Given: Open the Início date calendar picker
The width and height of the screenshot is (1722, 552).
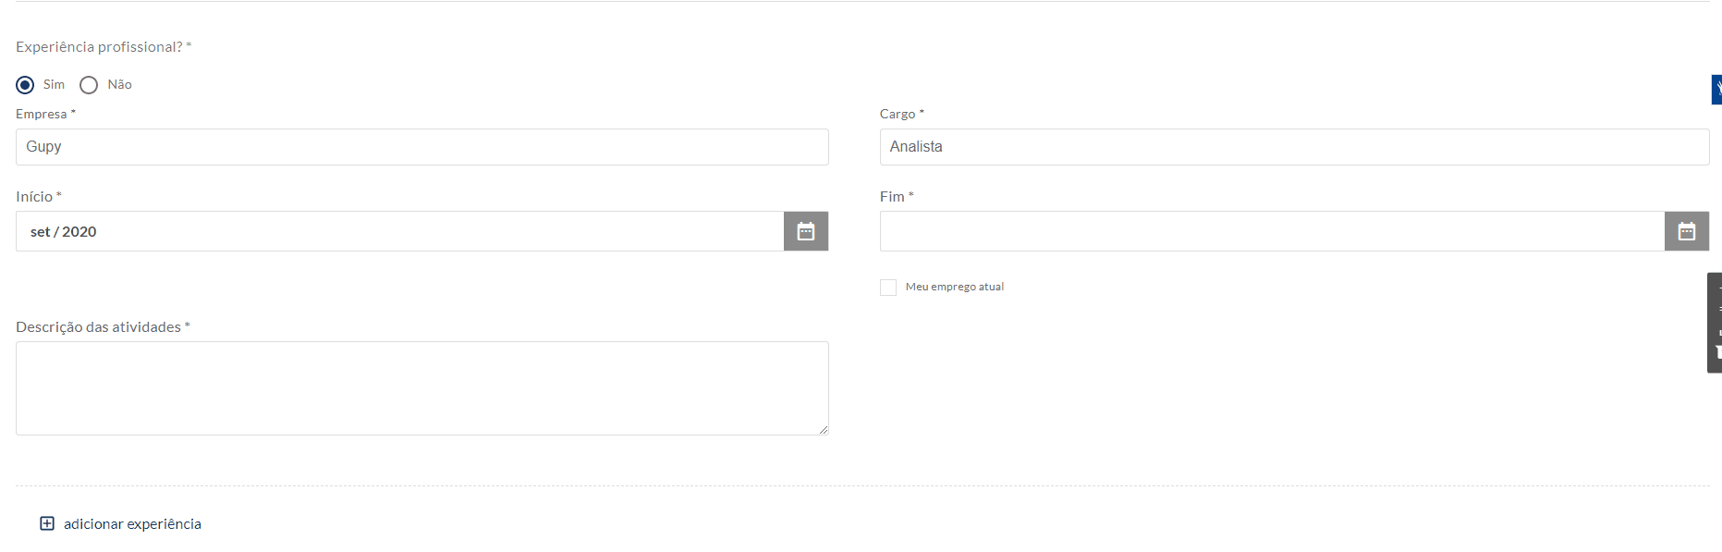Looking at the screenshot, I should pos(805,231).
